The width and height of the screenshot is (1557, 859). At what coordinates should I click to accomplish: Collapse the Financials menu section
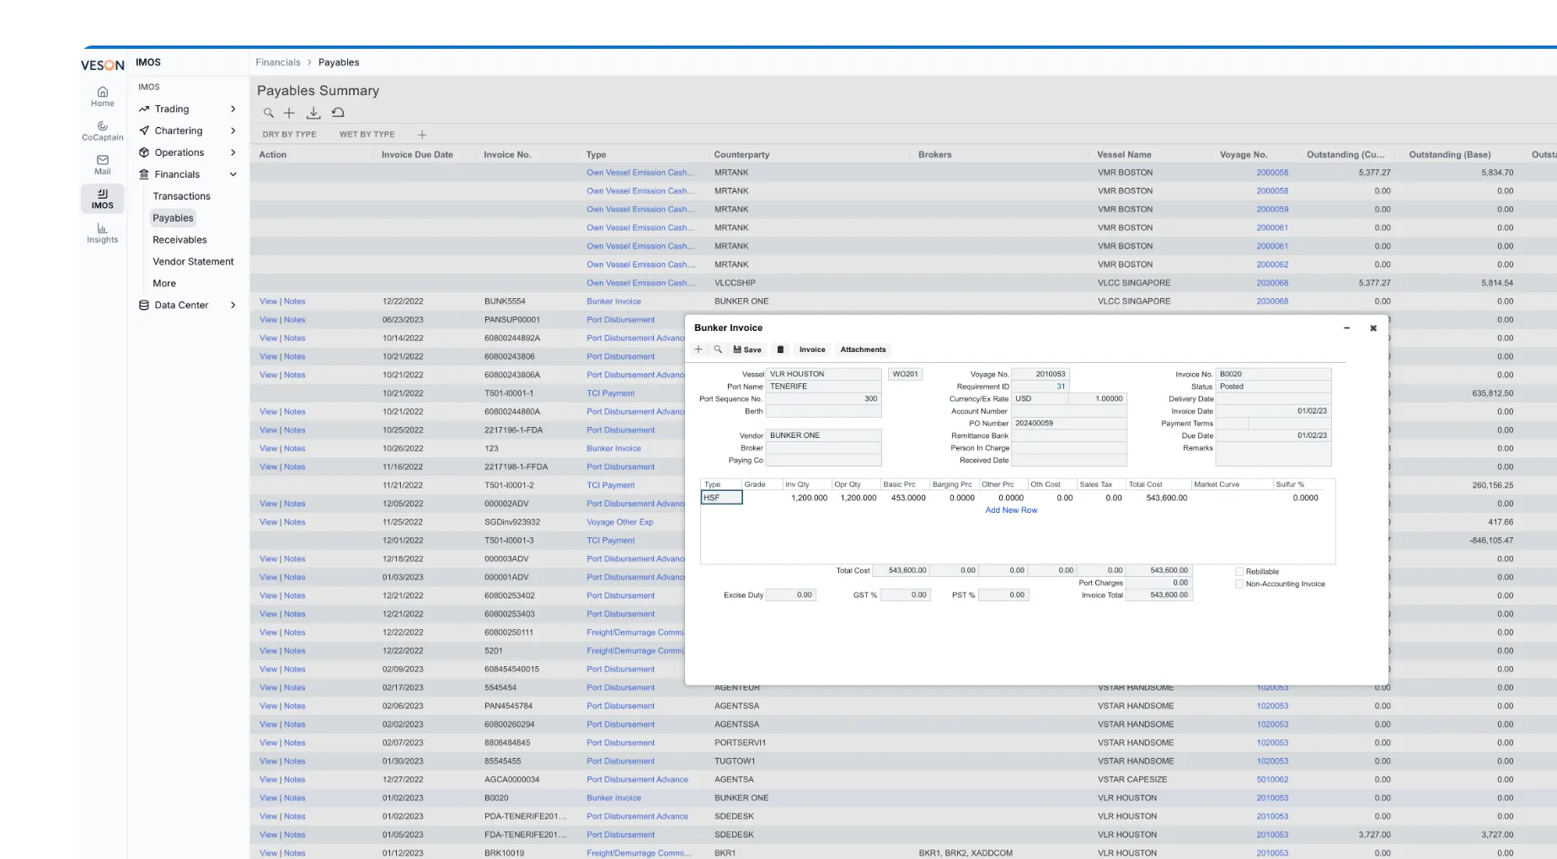coord(187,174)
